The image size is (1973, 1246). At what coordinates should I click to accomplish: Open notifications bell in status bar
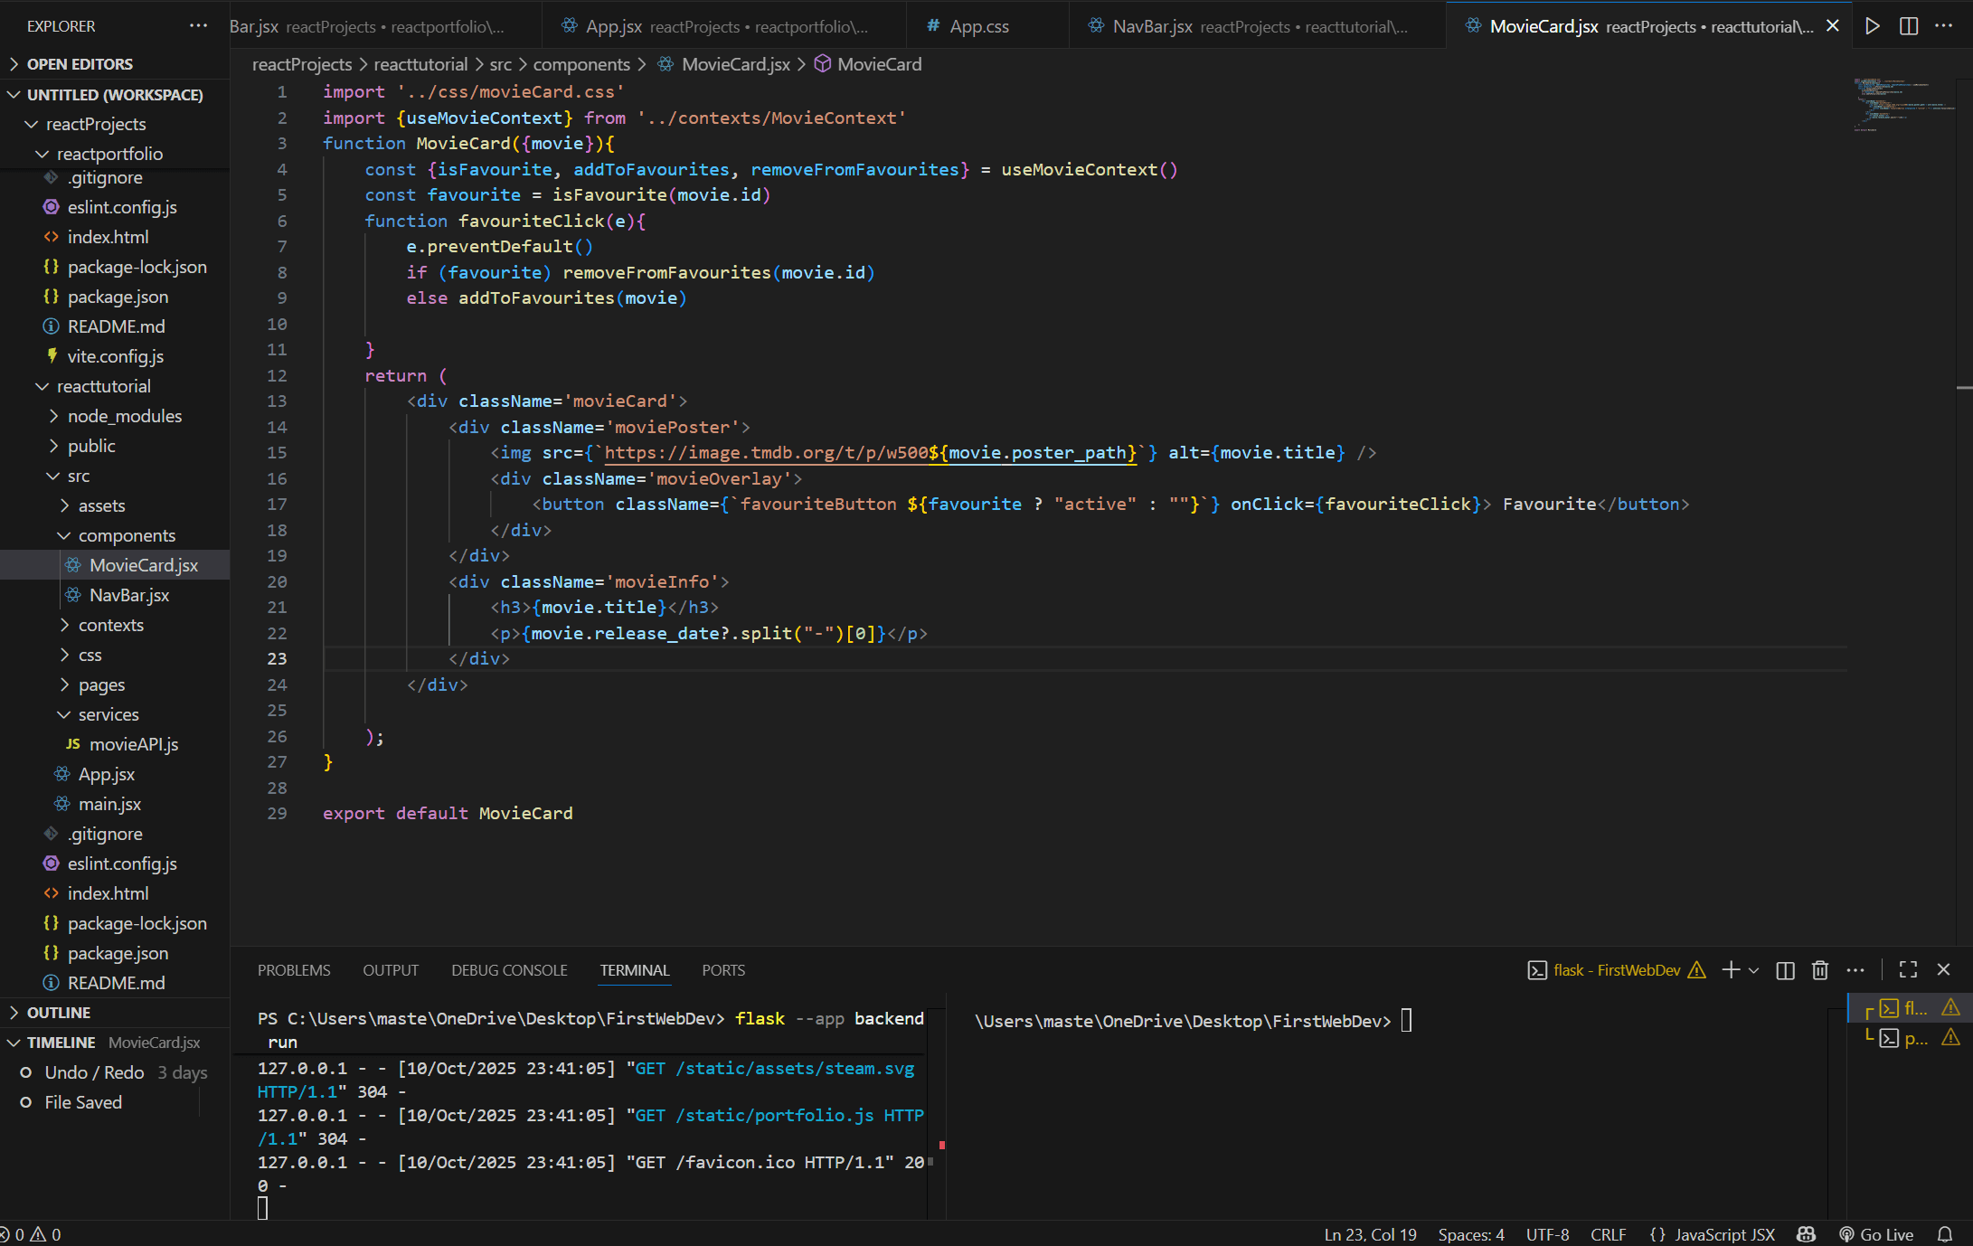[1945, 1234]
